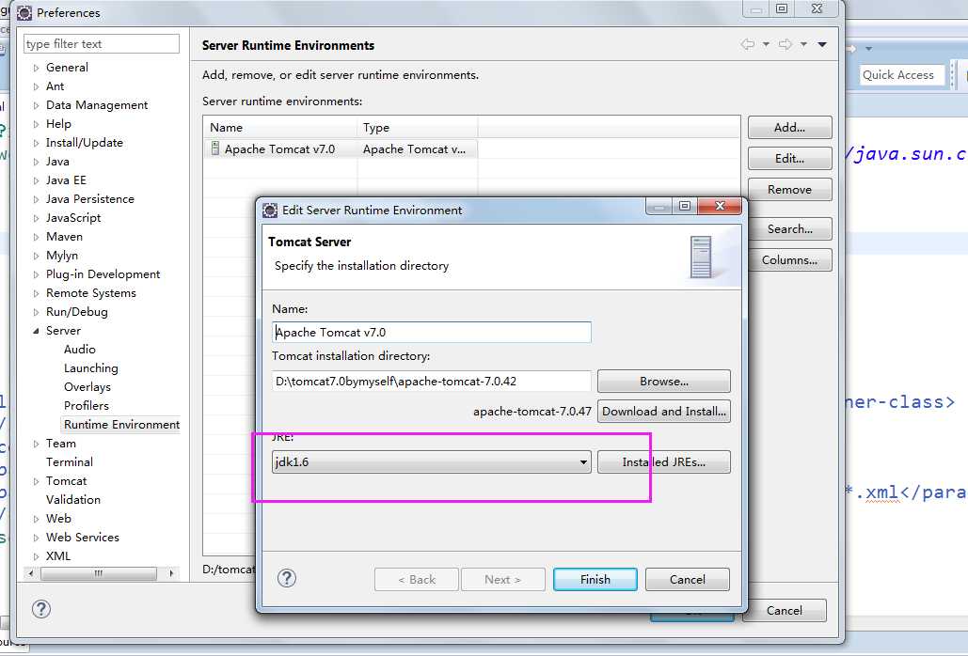Cancel the Edit Server Runtime Environment dialog
This screenshot has width=968, height=656.
click(687, 579)
